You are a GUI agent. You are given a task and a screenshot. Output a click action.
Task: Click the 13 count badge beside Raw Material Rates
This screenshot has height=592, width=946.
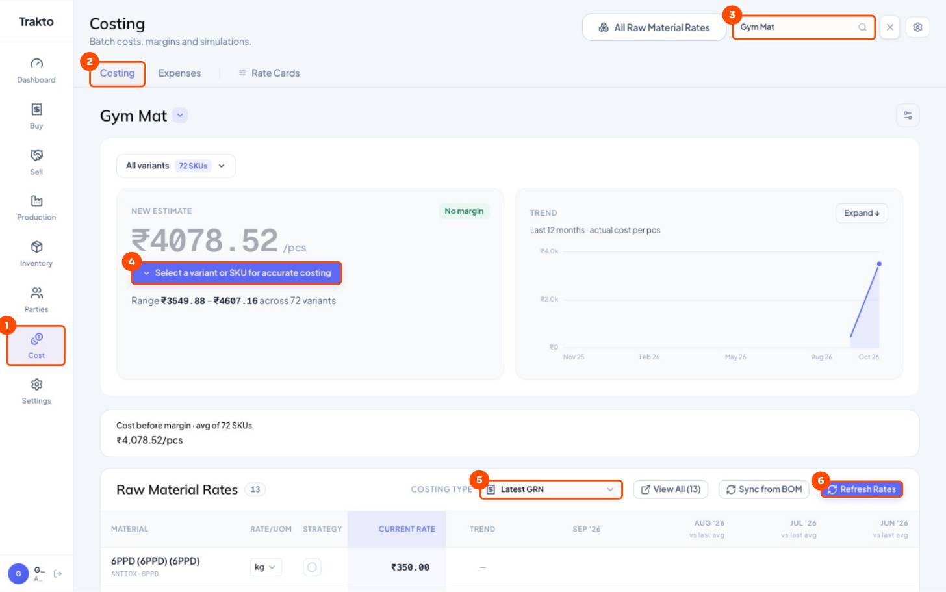point(255,489)
